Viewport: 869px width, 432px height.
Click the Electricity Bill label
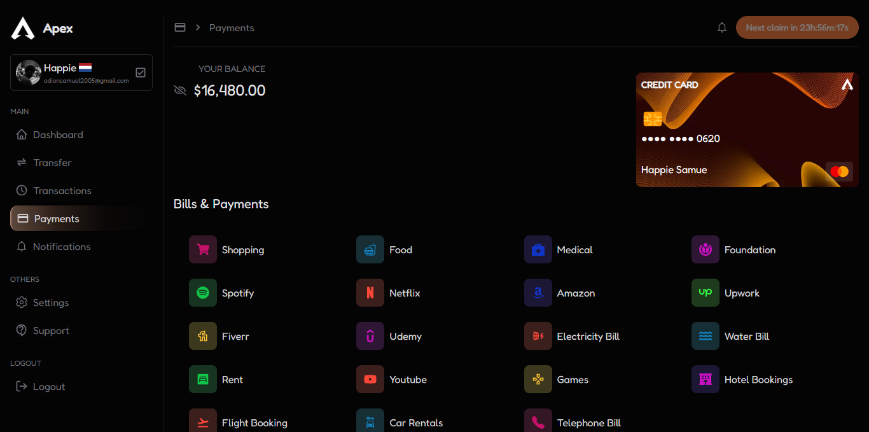(588, 337)
